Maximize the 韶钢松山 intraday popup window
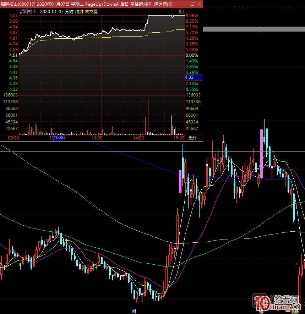The height and width of the screenshot is (314, 305). coord(192,4)
